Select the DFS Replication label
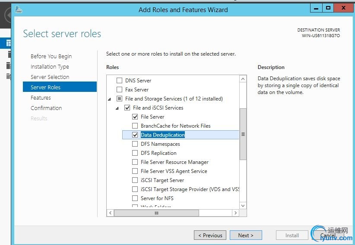The width and height of the screenshot is (355, 245). (158, 153)
